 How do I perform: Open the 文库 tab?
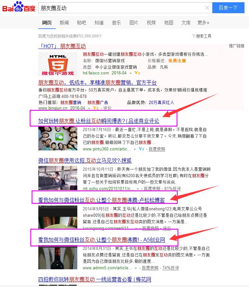(x=186, y=23)
